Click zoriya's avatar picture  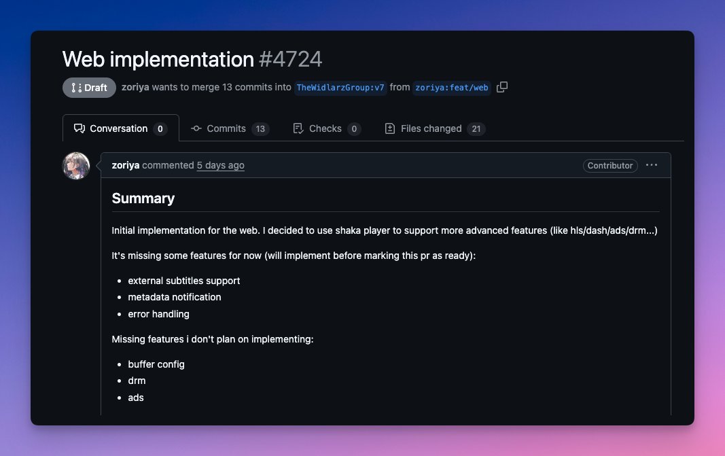pos(76,166)
